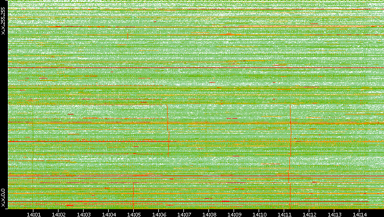The image size is (384, 217).
Task: Click the 14:01 time axis label
Action: [33, 214]
